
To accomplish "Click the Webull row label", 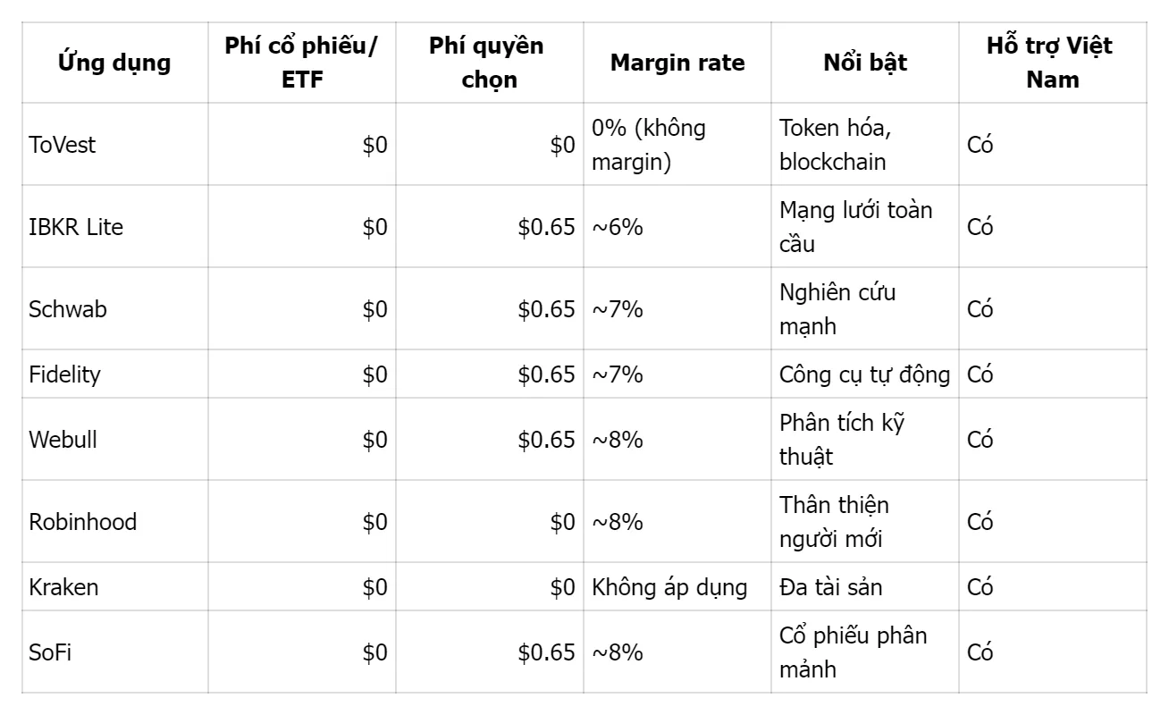I will (x=63, y=440).
